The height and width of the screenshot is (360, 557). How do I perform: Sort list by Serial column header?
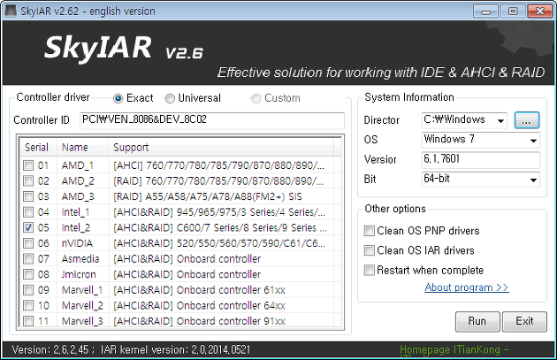(x=37, y=148)
